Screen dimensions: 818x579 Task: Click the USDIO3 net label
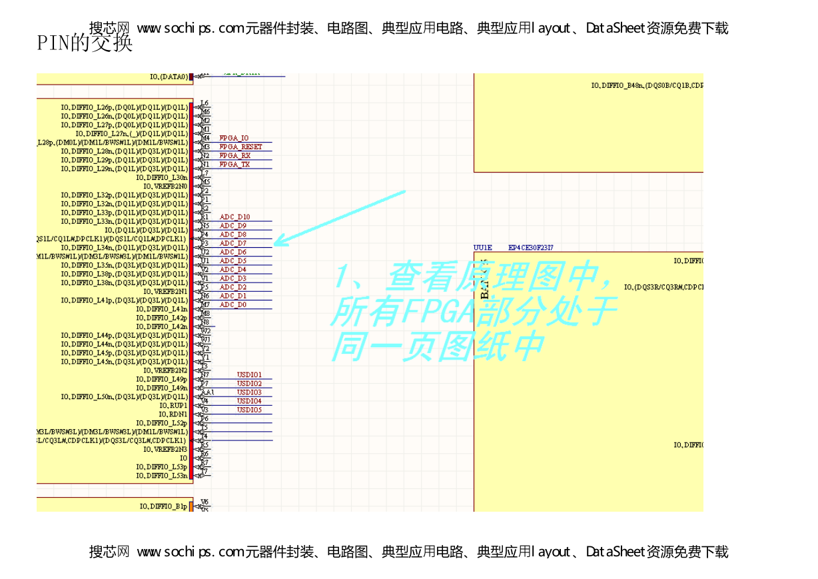coord(250,392)
